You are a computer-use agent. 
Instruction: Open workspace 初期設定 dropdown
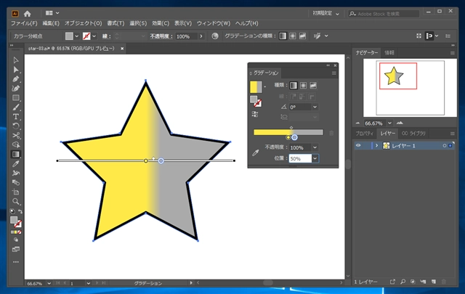326,13
